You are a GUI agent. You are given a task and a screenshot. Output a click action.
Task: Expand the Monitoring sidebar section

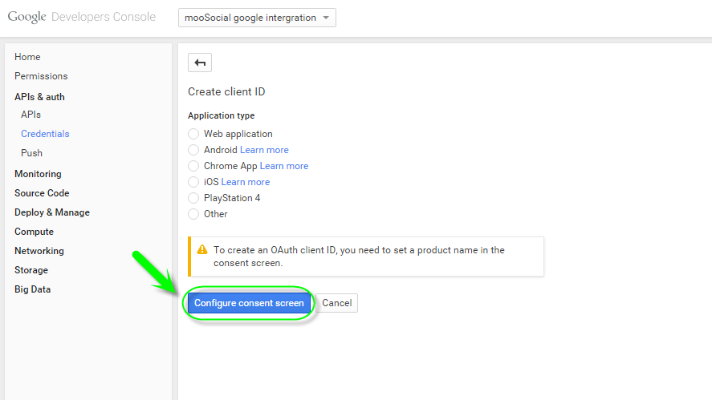click(x=38, y=174)
